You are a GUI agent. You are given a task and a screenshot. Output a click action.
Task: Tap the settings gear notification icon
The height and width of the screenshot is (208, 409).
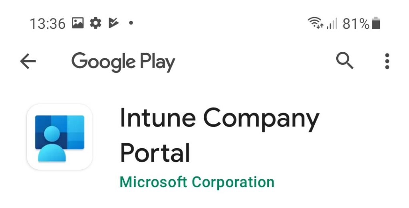click(95, 23)
